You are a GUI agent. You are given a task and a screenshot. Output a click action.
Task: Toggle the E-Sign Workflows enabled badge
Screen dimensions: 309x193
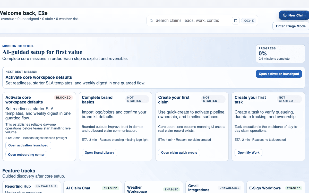(294, 188)
